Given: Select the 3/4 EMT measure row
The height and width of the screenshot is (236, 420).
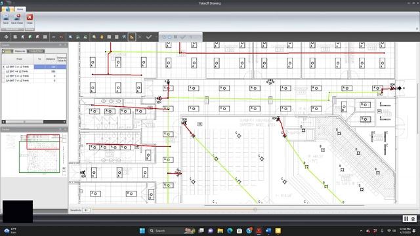Looking at the screenshot, I should point(34,81).
